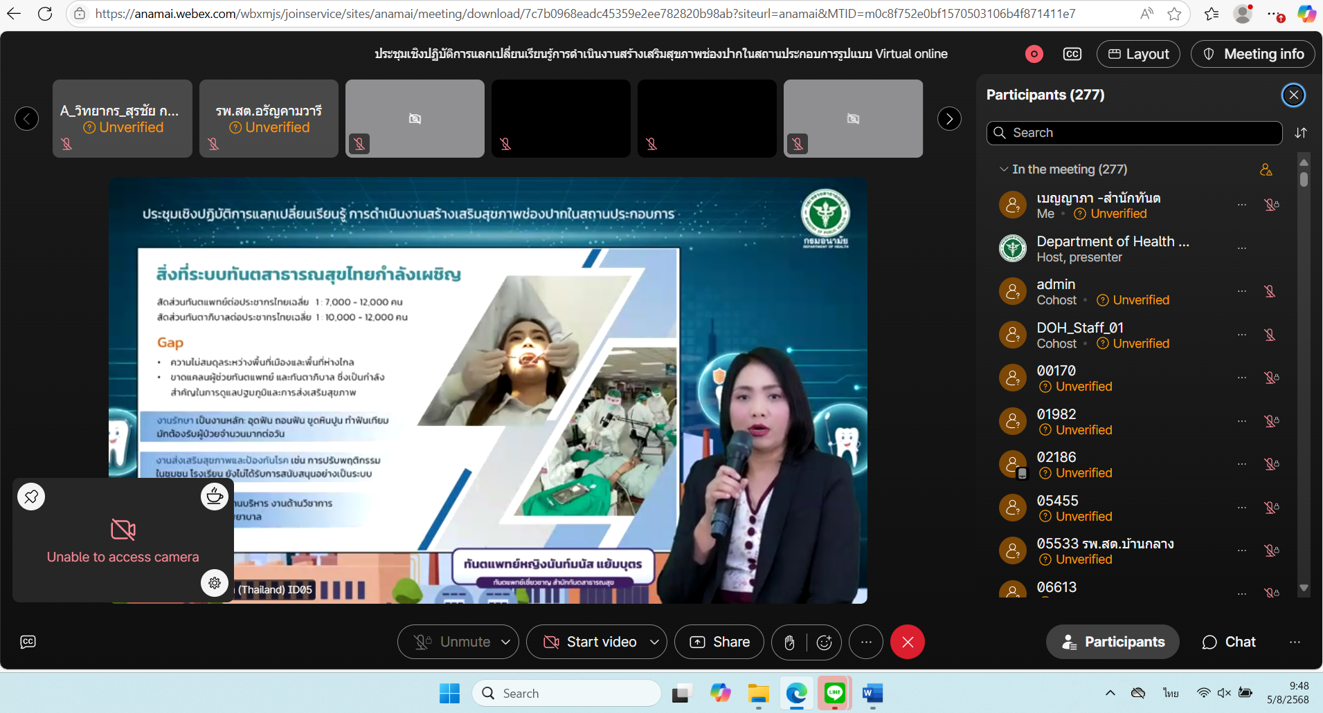Collapse the In the meeting section
1323x713 pixels.
coord(1003,169)
